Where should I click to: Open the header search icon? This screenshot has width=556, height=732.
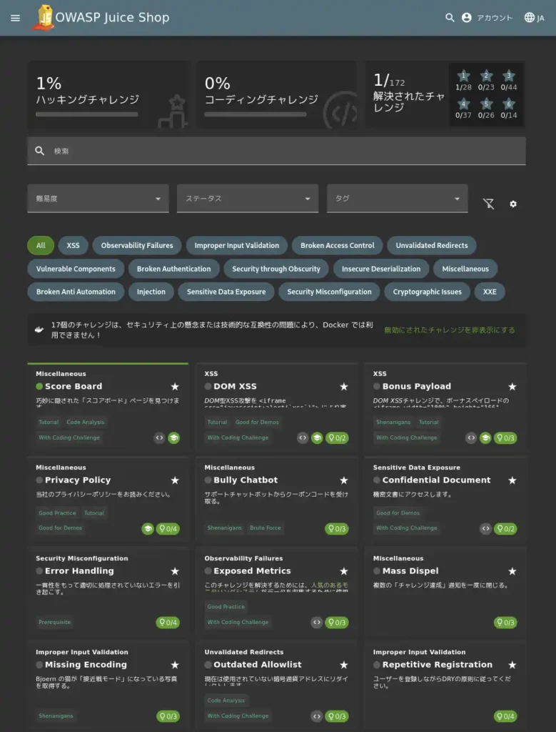coord(450,18)
